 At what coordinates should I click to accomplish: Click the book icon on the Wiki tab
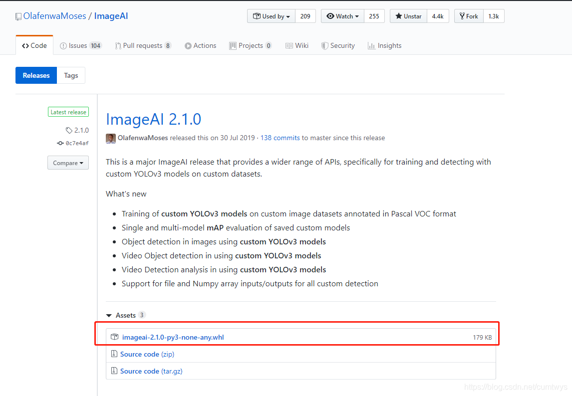click(x=289, y=45)
